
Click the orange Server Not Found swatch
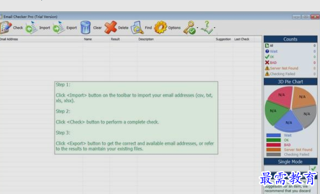[274, 149]
